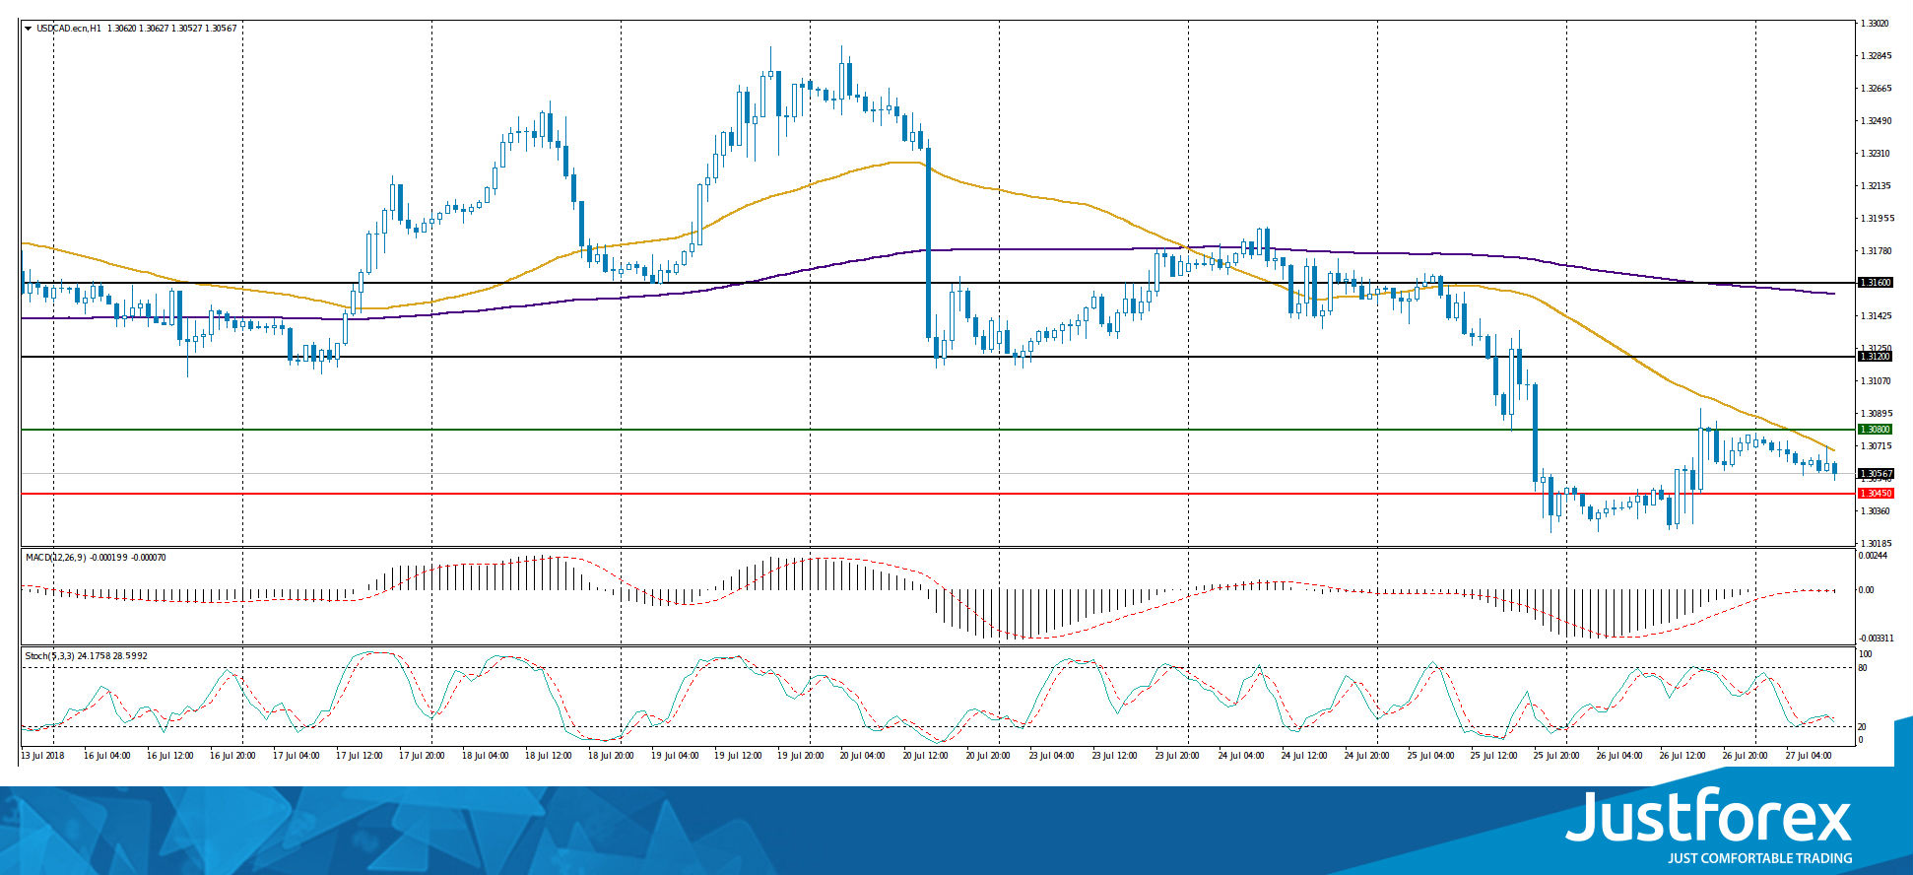
Task: Click the 19 Jul 04:00 time label
Action: coord(675,756)
